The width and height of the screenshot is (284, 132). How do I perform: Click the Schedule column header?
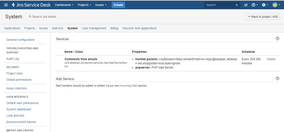pyautogui.click(x=248, y=52)
